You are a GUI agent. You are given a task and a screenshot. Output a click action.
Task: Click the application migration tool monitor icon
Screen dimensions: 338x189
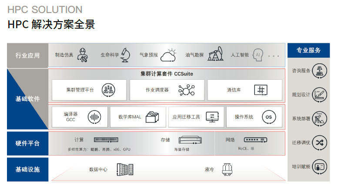pos(213,117)
